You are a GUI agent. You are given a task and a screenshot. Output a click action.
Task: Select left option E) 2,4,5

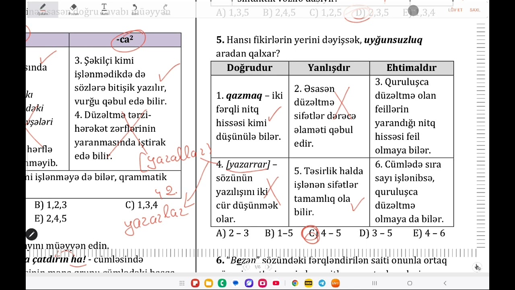[51, 219]
